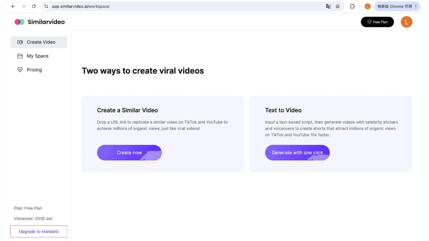Click the Two ways to create viral videos heading
The image size is (429, 241).
click(x=143, y=71)
